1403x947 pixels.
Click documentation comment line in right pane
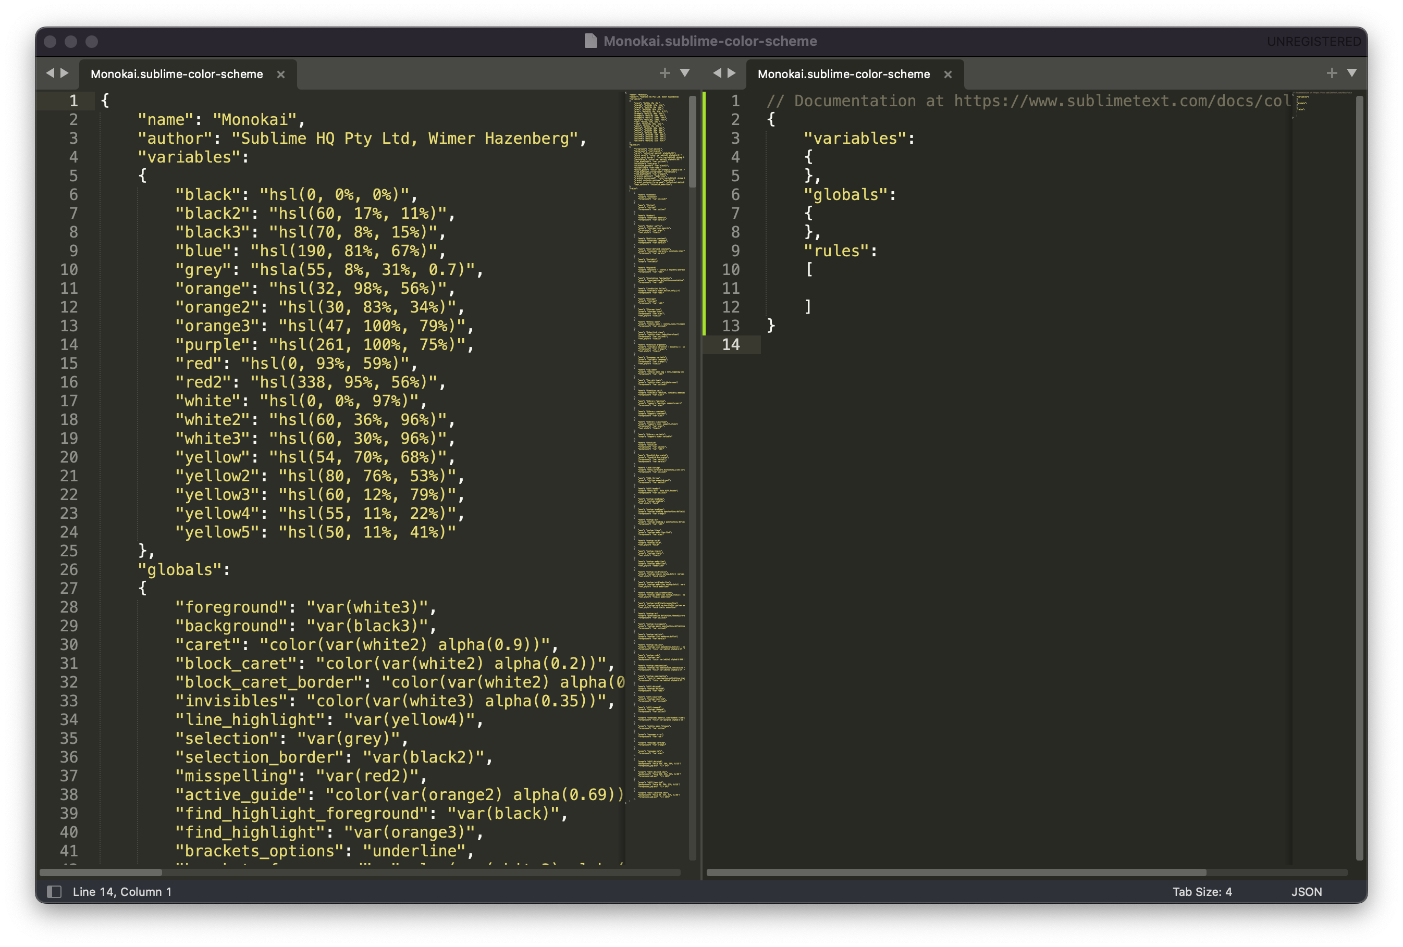[x=1029, y=101]
